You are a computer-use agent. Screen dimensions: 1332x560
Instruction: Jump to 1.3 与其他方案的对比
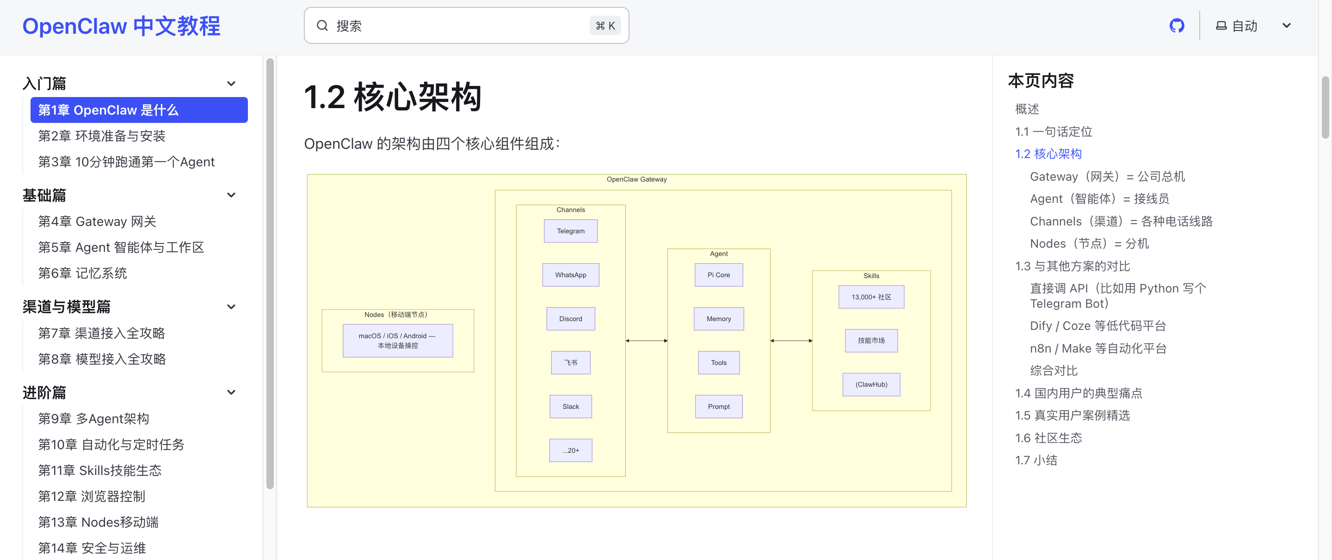[x=1073, y=266]
